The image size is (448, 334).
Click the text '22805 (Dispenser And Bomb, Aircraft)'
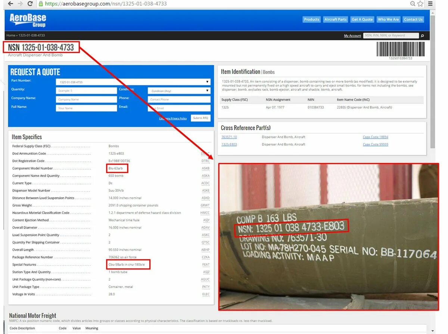point(364,107)
